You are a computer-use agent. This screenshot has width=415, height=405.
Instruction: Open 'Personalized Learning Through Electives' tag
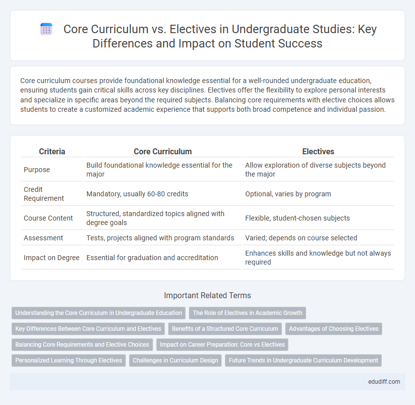(69, 360)
